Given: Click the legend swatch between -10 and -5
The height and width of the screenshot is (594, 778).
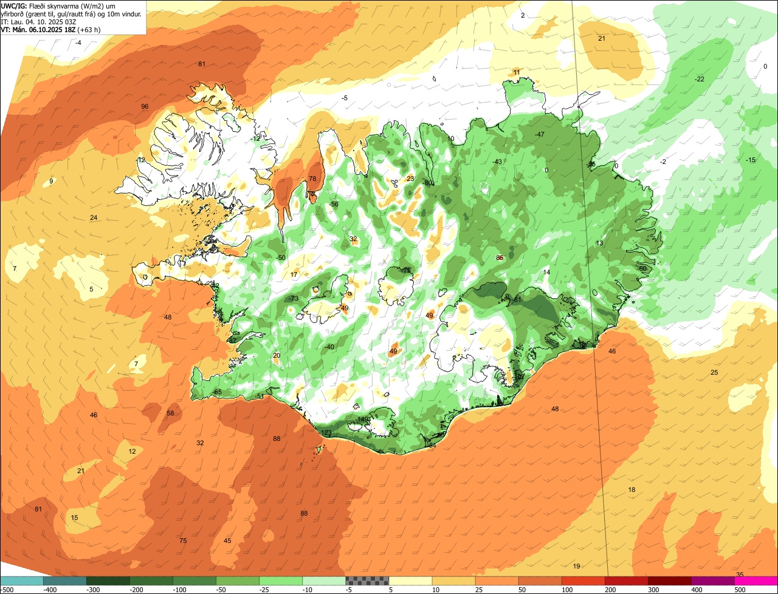Looking at the screenshot, I should (x=324, y=581).
